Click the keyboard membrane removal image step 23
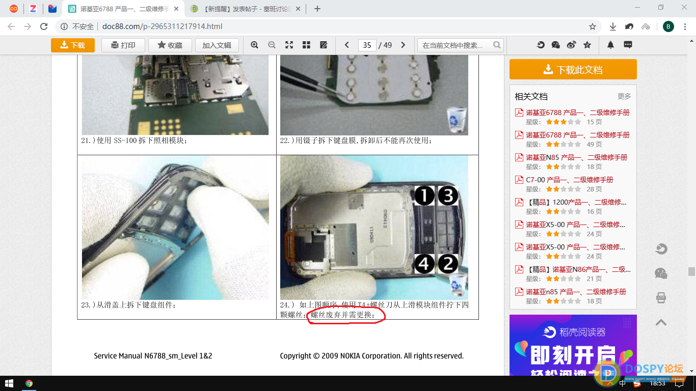 point(175,228)
